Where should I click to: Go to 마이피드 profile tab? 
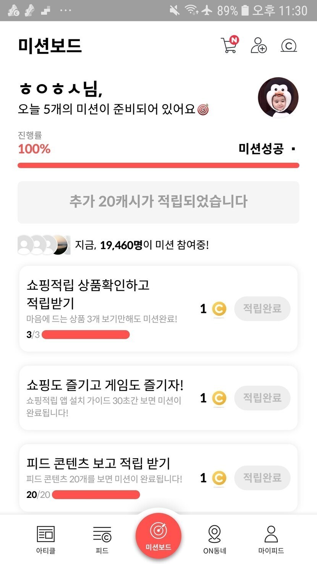(271, 539)
